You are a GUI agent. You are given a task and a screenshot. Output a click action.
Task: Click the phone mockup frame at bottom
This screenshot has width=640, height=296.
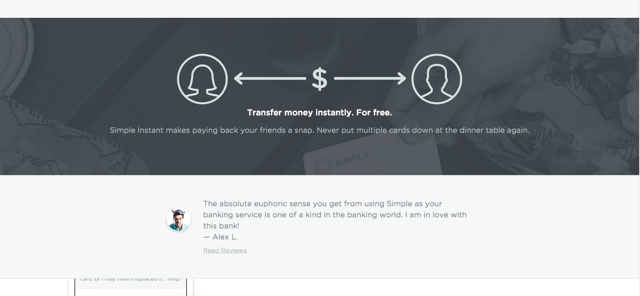click(x=131, y=287)
